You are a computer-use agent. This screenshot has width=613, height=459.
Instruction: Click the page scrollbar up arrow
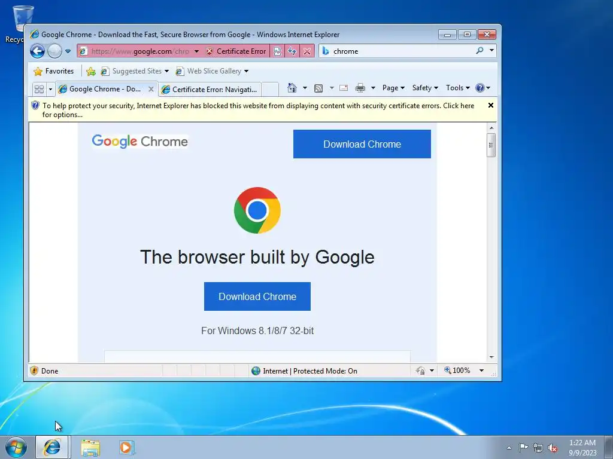coord(491,128)
